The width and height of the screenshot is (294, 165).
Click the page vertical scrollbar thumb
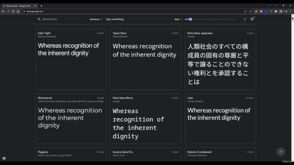click(293, 18)
